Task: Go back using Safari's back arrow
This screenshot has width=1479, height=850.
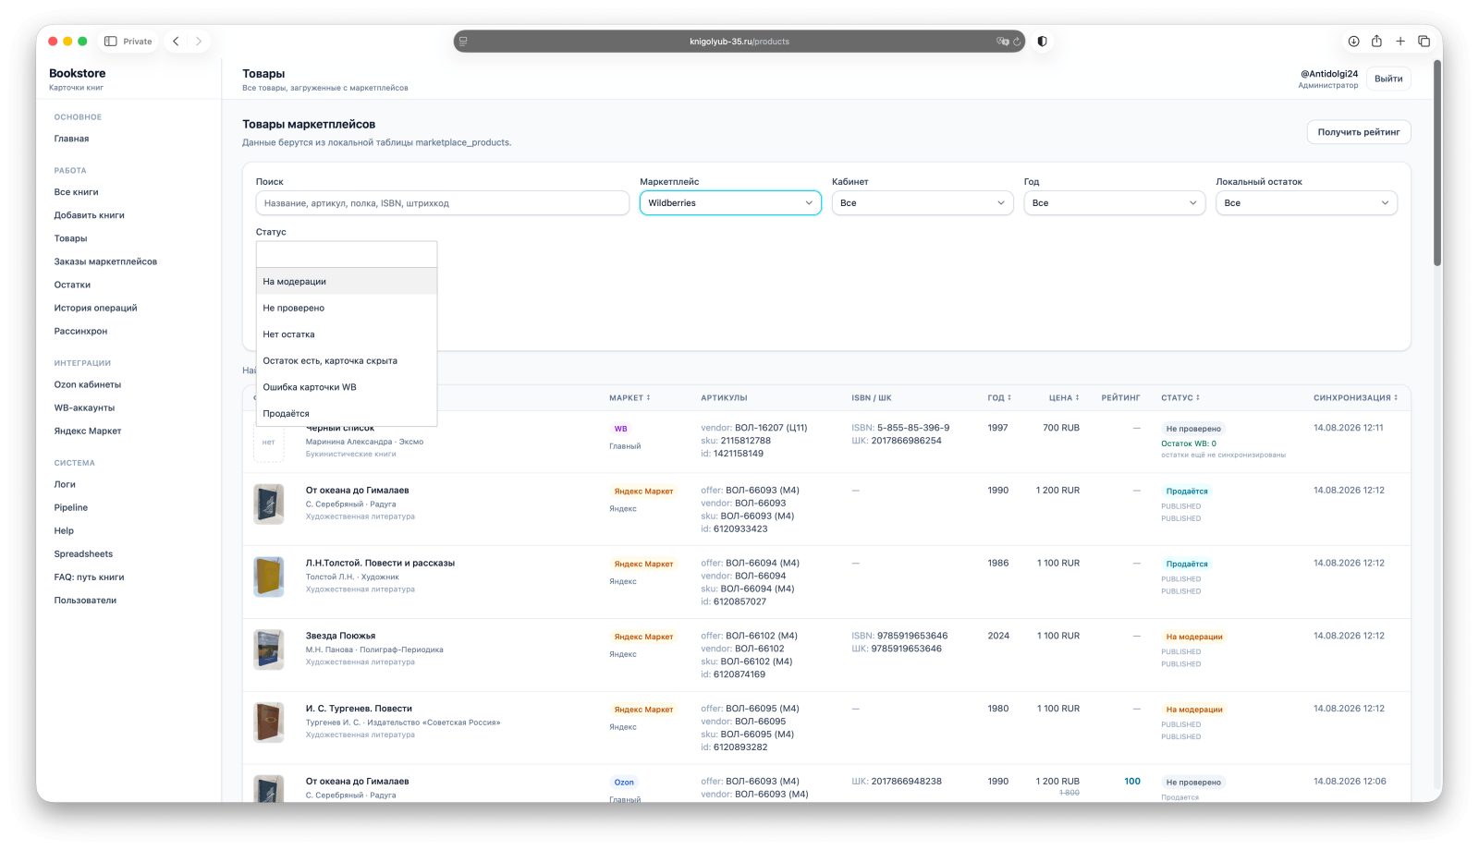Action: pos(176,42)
